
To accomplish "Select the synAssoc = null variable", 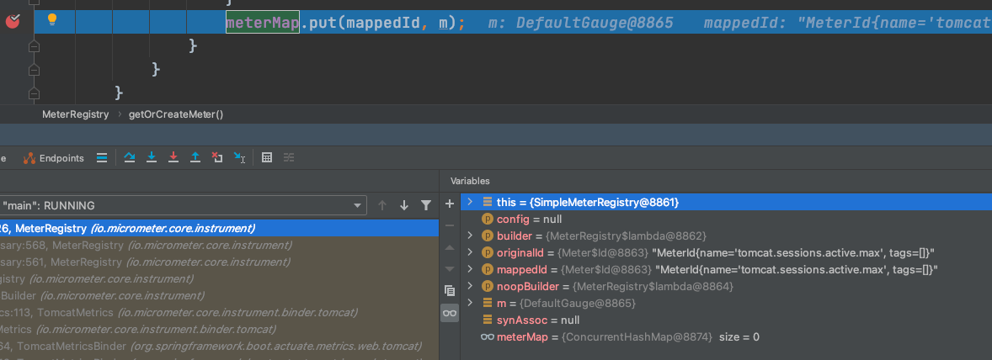I will (x=726, y=320).
